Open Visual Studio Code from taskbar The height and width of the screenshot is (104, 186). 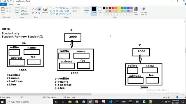110,102
